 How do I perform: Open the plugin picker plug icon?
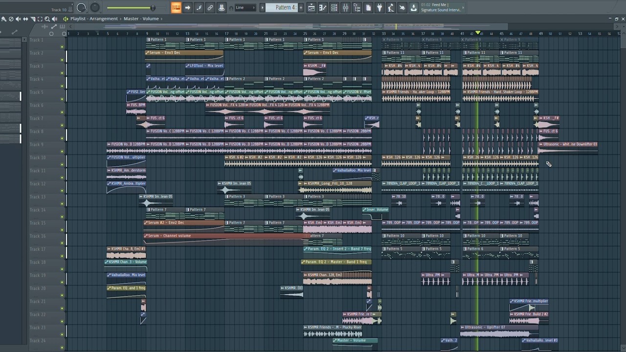380,7
